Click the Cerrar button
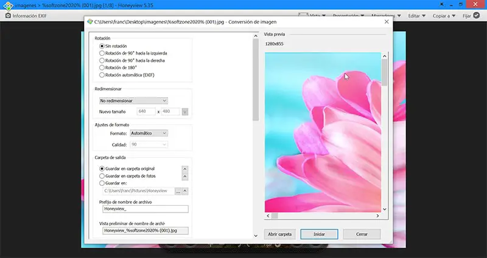This screenshot has height=258, width=487. (x=362, y=234)
